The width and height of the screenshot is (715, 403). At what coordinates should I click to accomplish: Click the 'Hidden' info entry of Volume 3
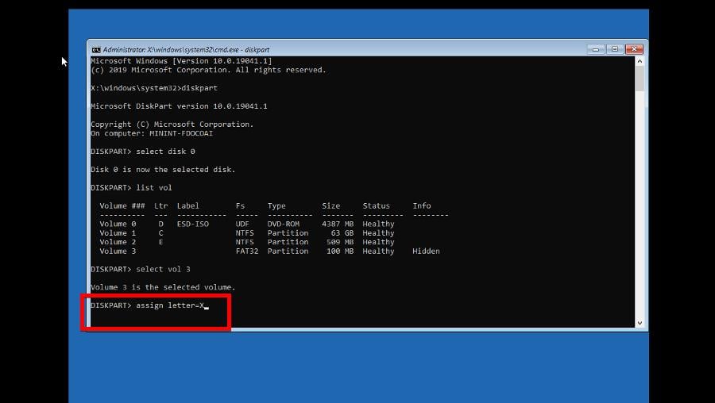coord(426,251)
